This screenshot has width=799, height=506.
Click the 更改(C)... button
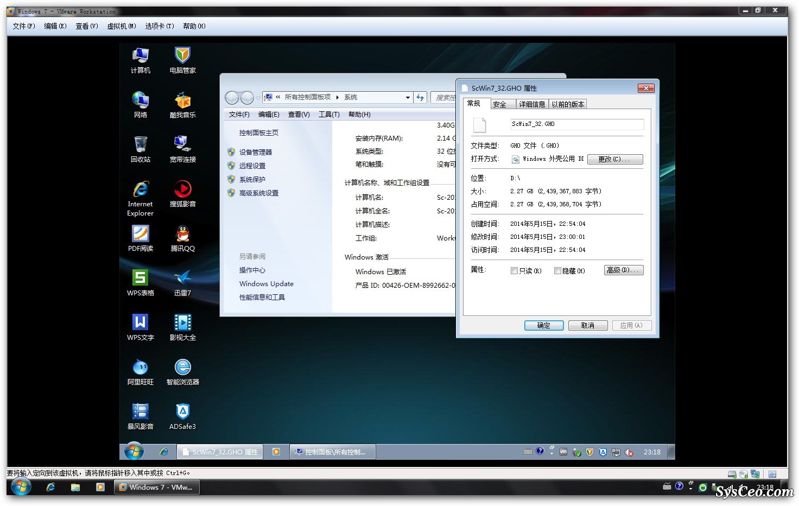[615, 159]
